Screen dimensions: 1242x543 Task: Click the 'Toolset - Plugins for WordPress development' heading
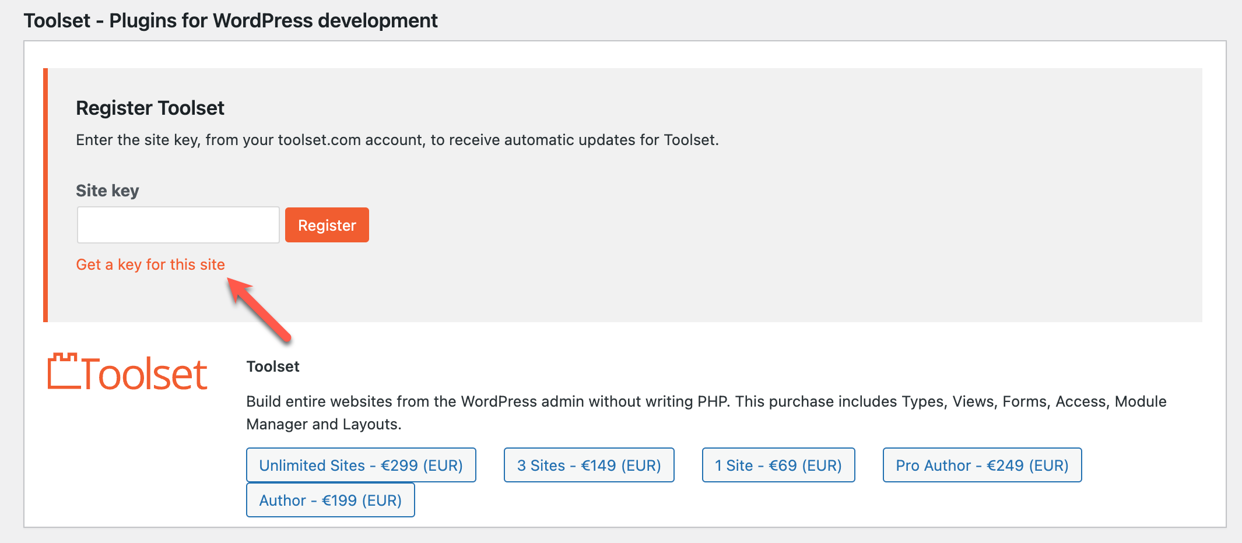[x=230, y=21]
